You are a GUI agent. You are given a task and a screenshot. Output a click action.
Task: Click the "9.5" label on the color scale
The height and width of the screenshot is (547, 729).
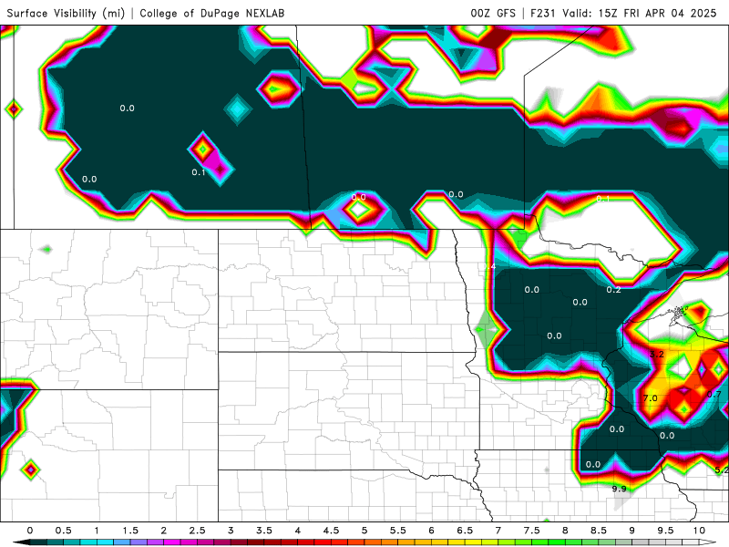point(665,531)
